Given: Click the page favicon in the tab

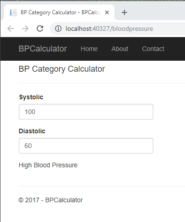Looking at the screenshot, I should click(x=13, y=12).
